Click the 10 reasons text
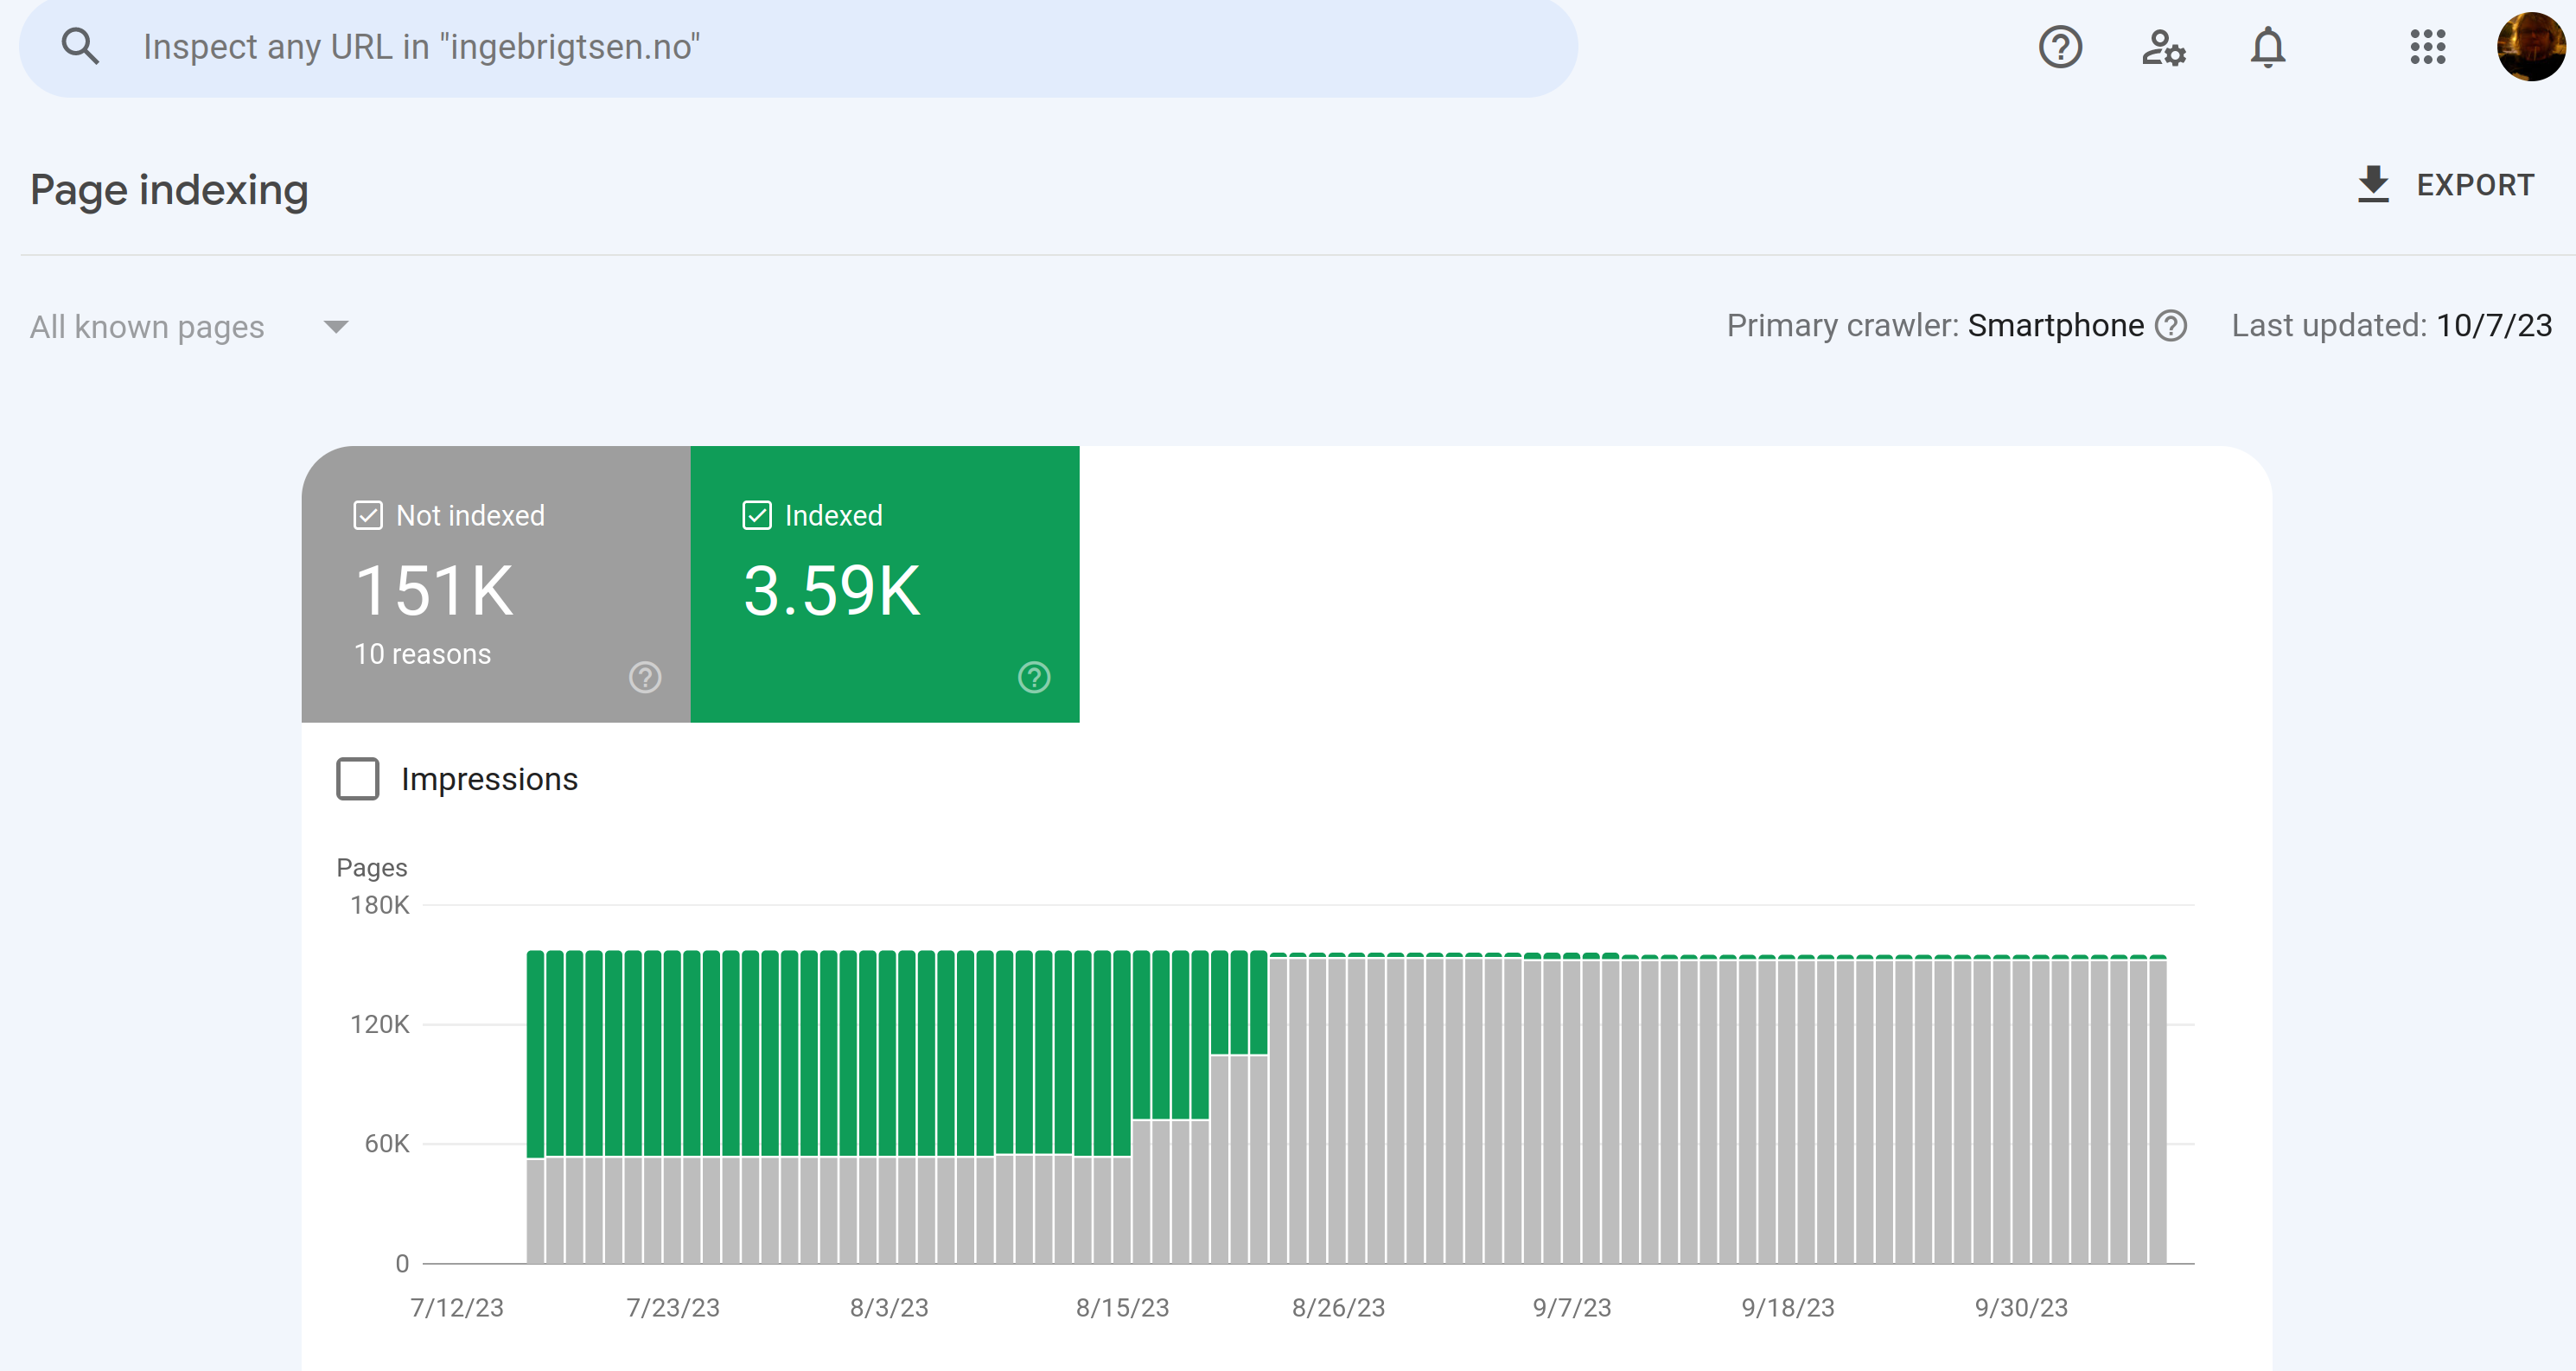Screen dimensions: 2576x1371 422,654
